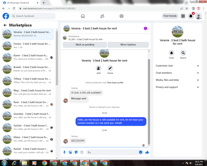Open View buyer profile link
207x166 pixels.
(x=115, y=83)
